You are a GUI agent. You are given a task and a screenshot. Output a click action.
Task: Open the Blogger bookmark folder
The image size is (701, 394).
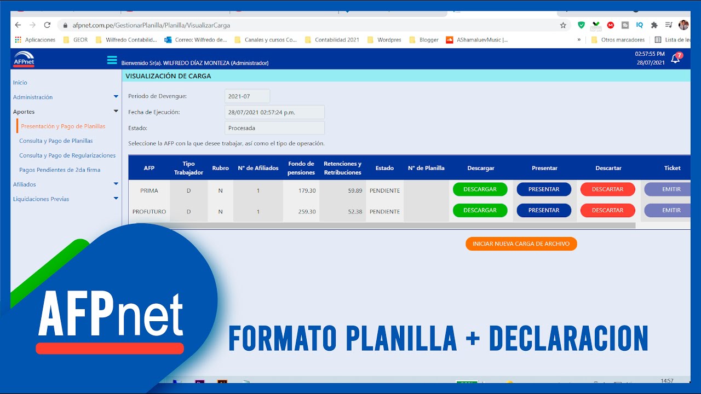coord(424,40)
